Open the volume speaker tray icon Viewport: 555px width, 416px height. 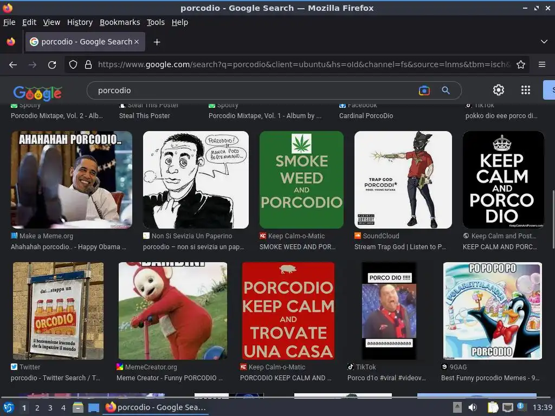pos(473,407)
